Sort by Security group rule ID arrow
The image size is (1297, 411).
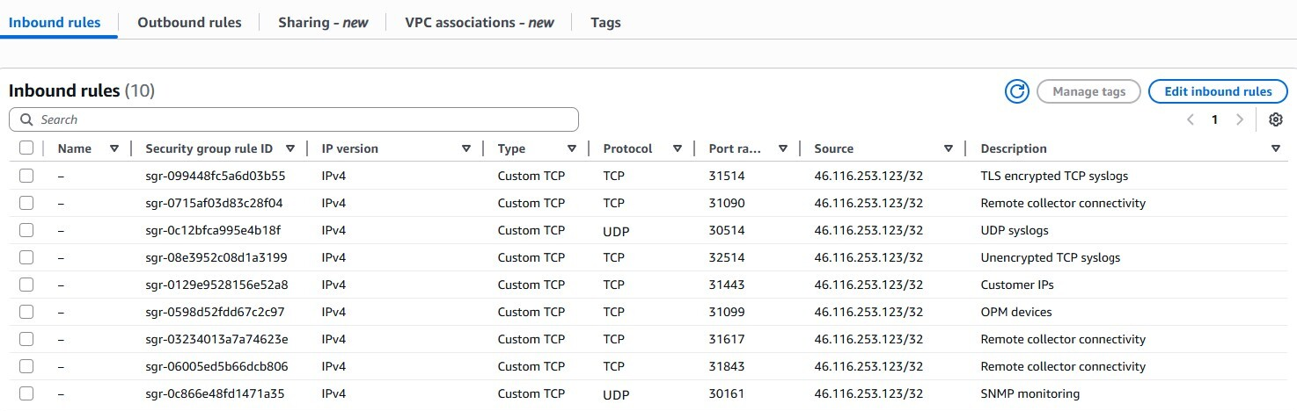[x=290, y=148]
